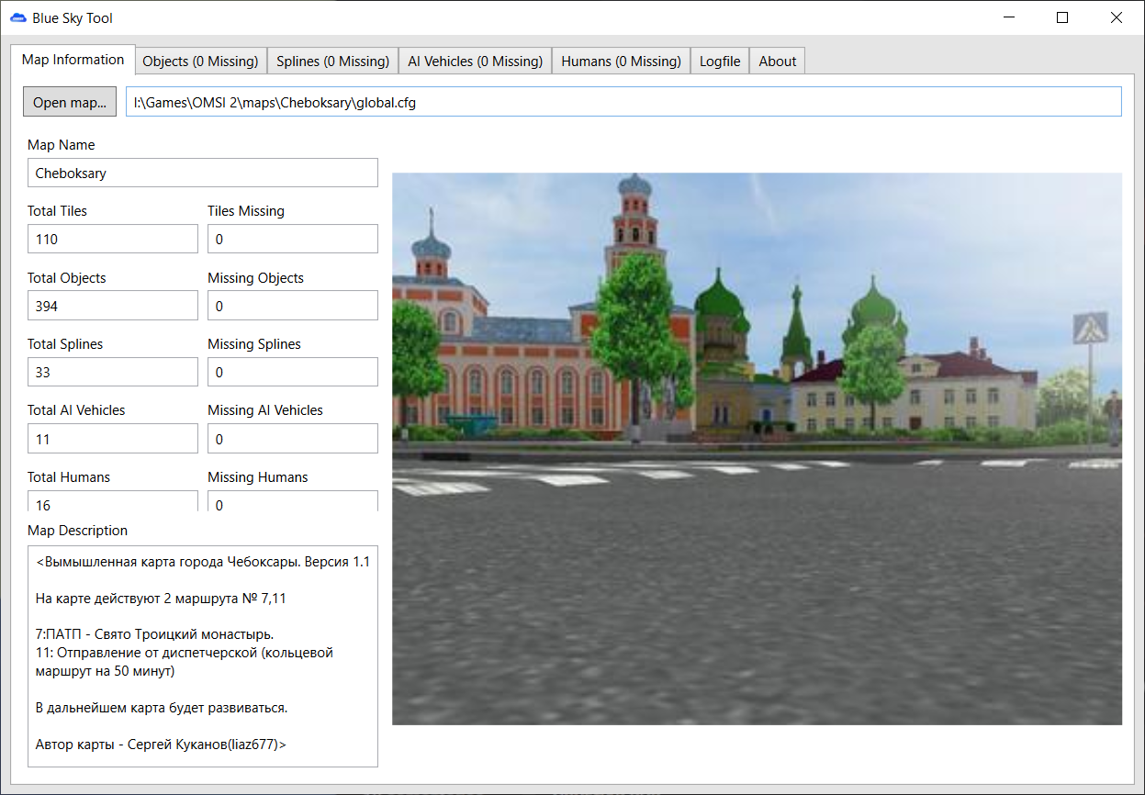Click the Total Humans label
Viewport: 1145px width, 795px height.
tap(69, 477)
